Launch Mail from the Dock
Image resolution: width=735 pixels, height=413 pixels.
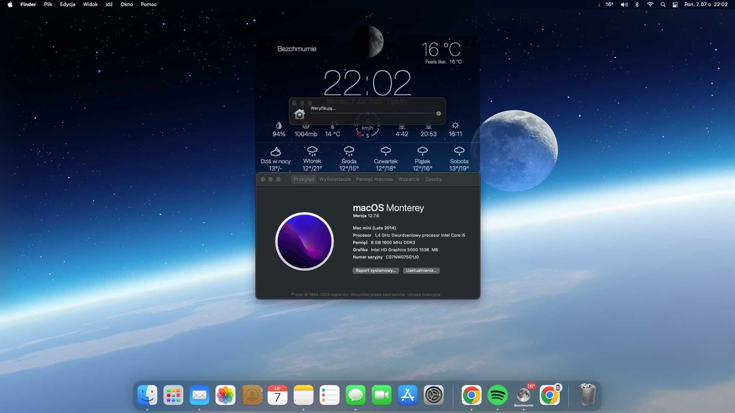pos(199,395)
